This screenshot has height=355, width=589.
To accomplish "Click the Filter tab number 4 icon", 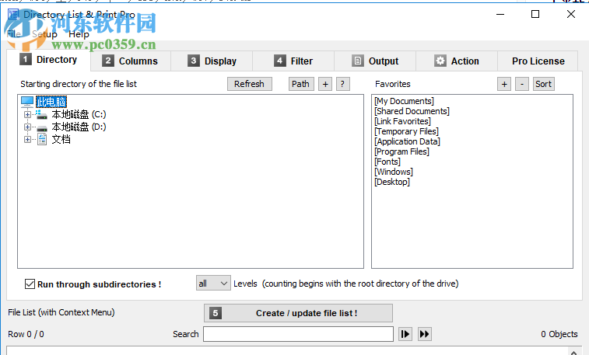I will 279,61.
